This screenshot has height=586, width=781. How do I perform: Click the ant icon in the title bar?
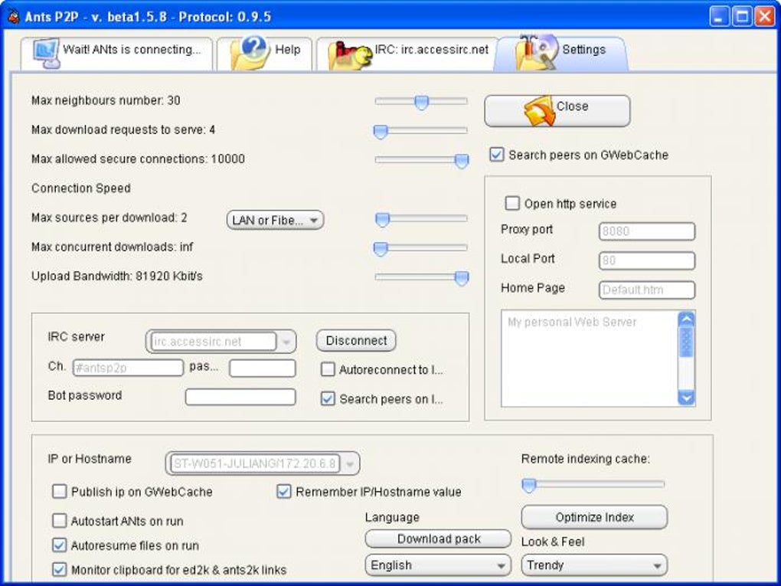pos(14,16)
